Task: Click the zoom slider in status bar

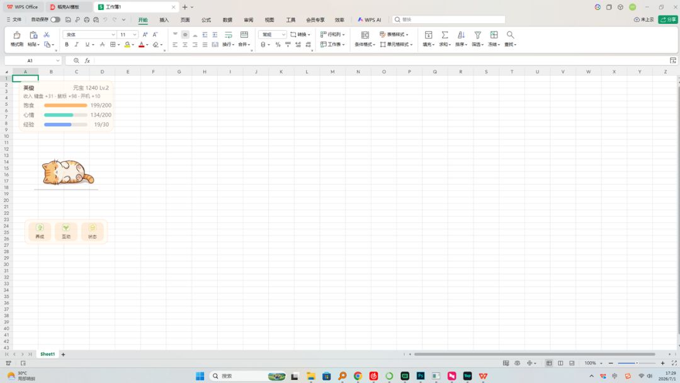Action: point(636,363)
